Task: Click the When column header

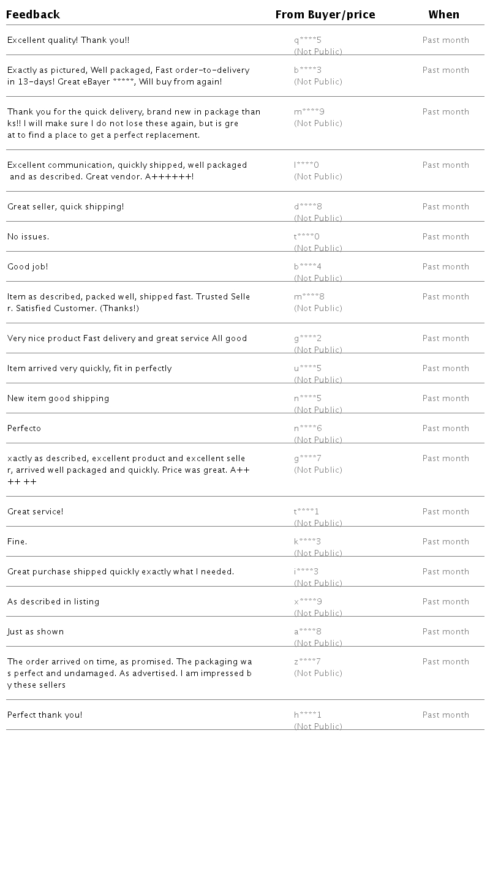Action: click(x=443, y=15)
